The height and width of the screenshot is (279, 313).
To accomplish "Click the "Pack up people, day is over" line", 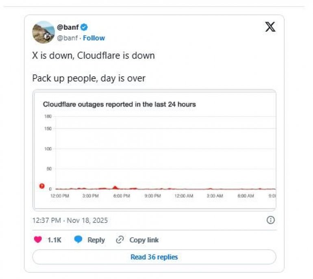I will pyautogui.click(x=89, y=78).
